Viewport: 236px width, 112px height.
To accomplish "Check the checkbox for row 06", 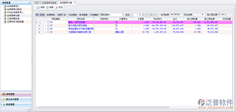I will 48,22.
